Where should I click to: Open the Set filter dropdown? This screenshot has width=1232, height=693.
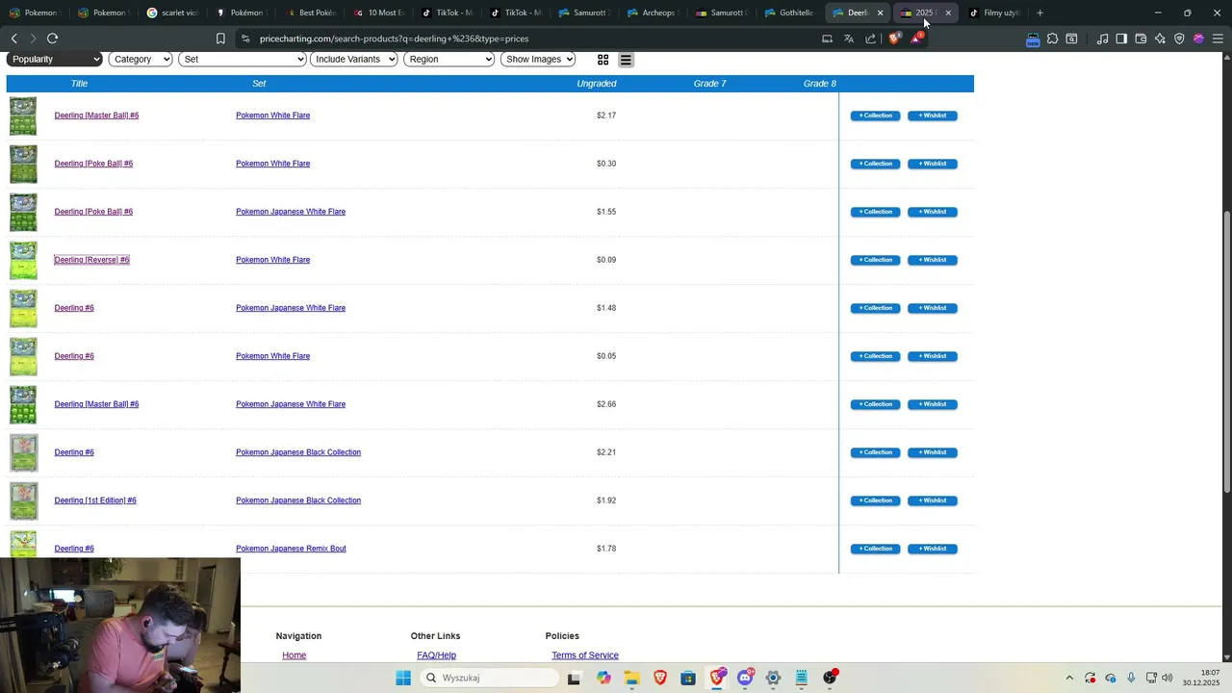[x=243, y=59]
